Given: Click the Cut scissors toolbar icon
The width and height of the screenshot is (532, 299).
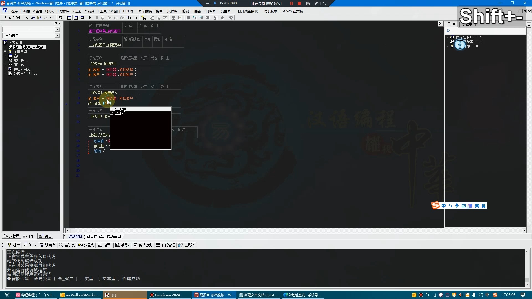Looking at the screenshot, I should [26, 18].
